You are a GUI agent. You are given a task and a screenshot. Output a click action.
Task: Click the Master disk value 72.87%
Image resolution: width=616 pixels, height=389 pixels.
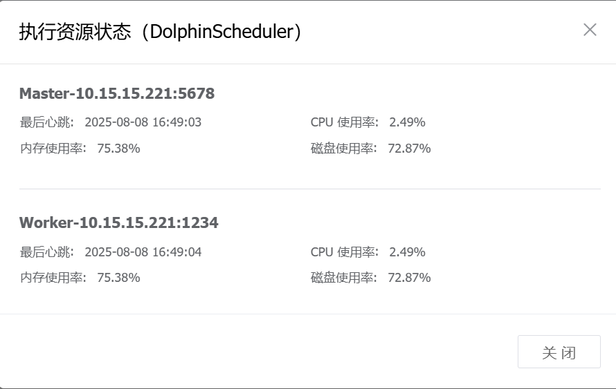click(x=409, y=148)
